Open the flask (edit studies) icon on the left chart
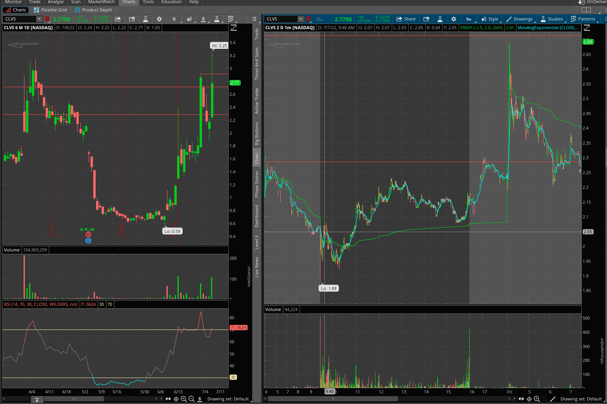Image resolution: width=607 pixels, height=404 pixels. pos(145,19)
